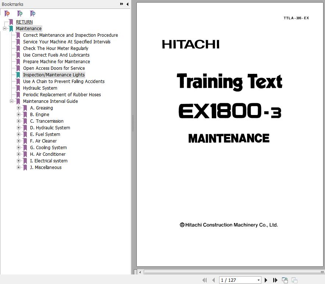Open Use A Chain to Prevent Falling Accidents
This screenshot has height=284, width=325.
tap(64, 82)
